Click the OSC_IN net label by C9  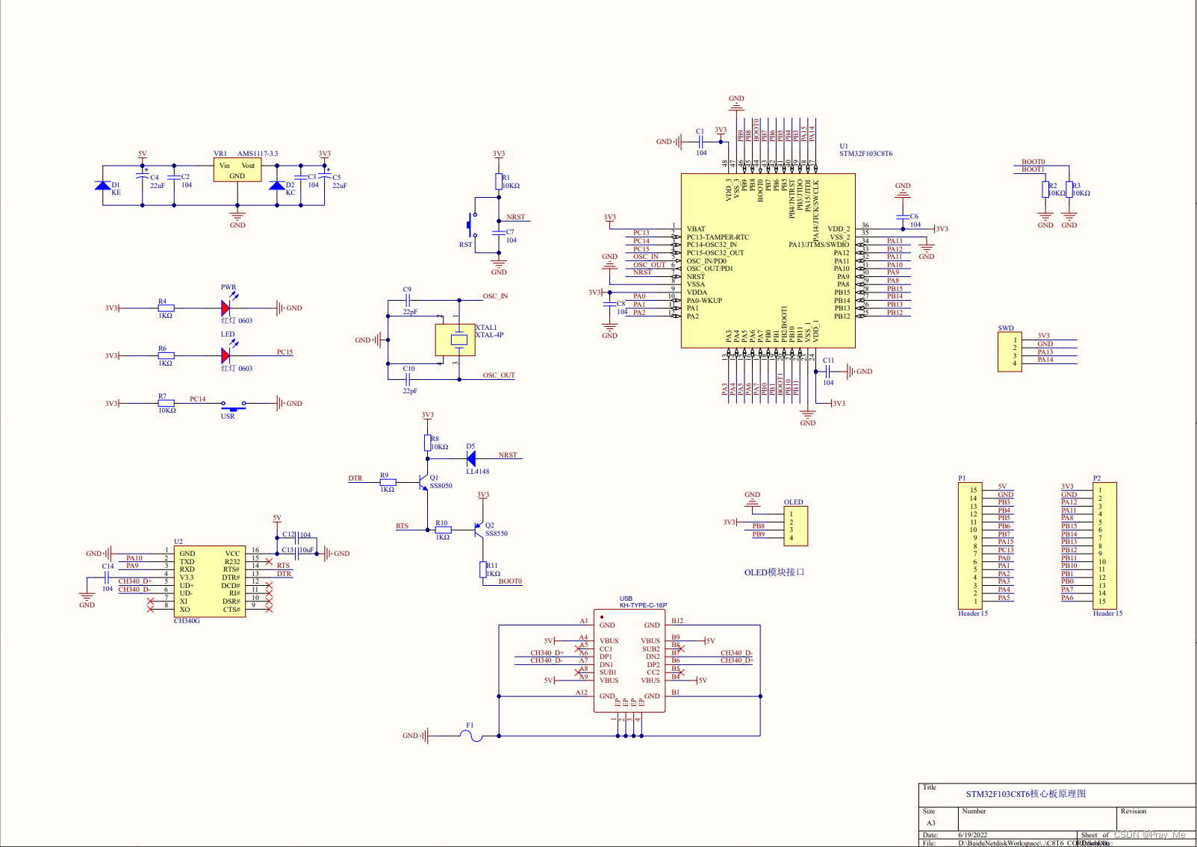click(x=495, y=296)
